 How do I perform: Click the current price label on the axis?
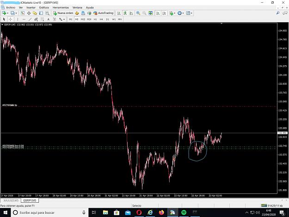[x=283, y=133]
